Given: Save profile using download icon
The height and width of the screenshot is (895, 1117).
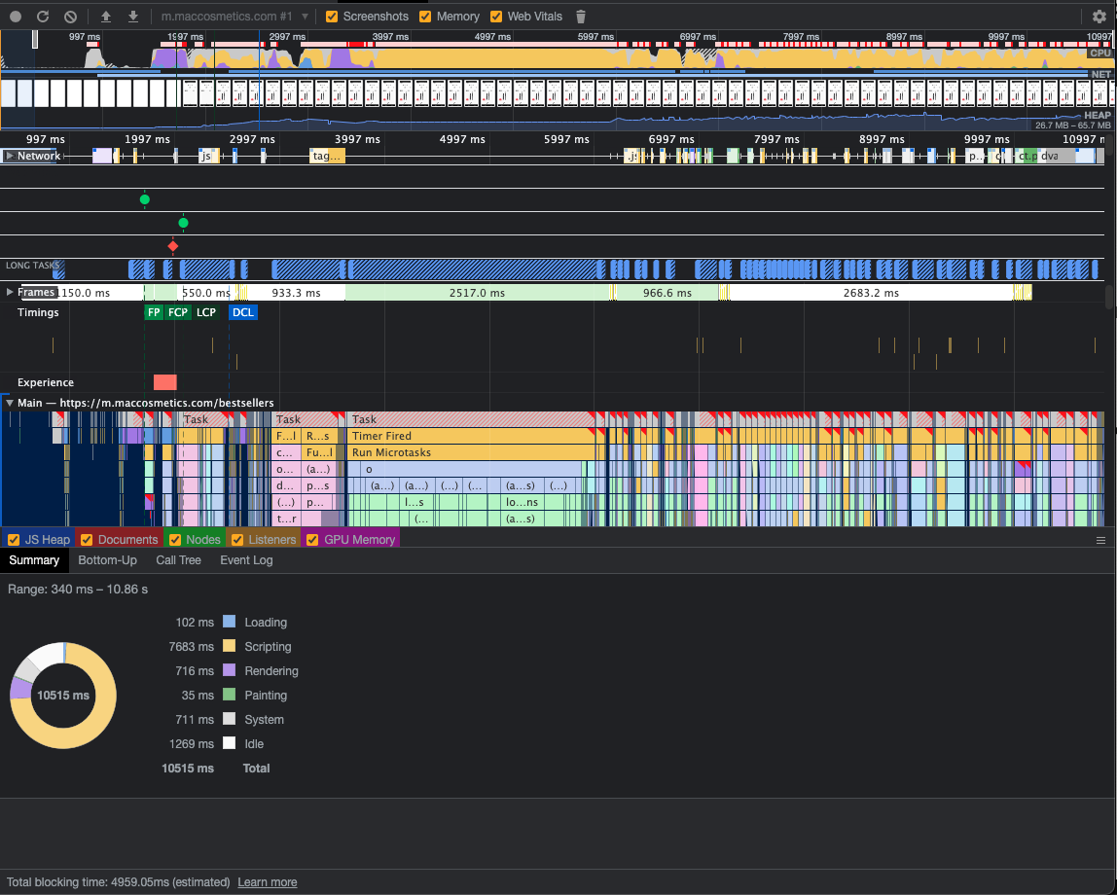Looking at the screenshot, I should pos(133,17).
